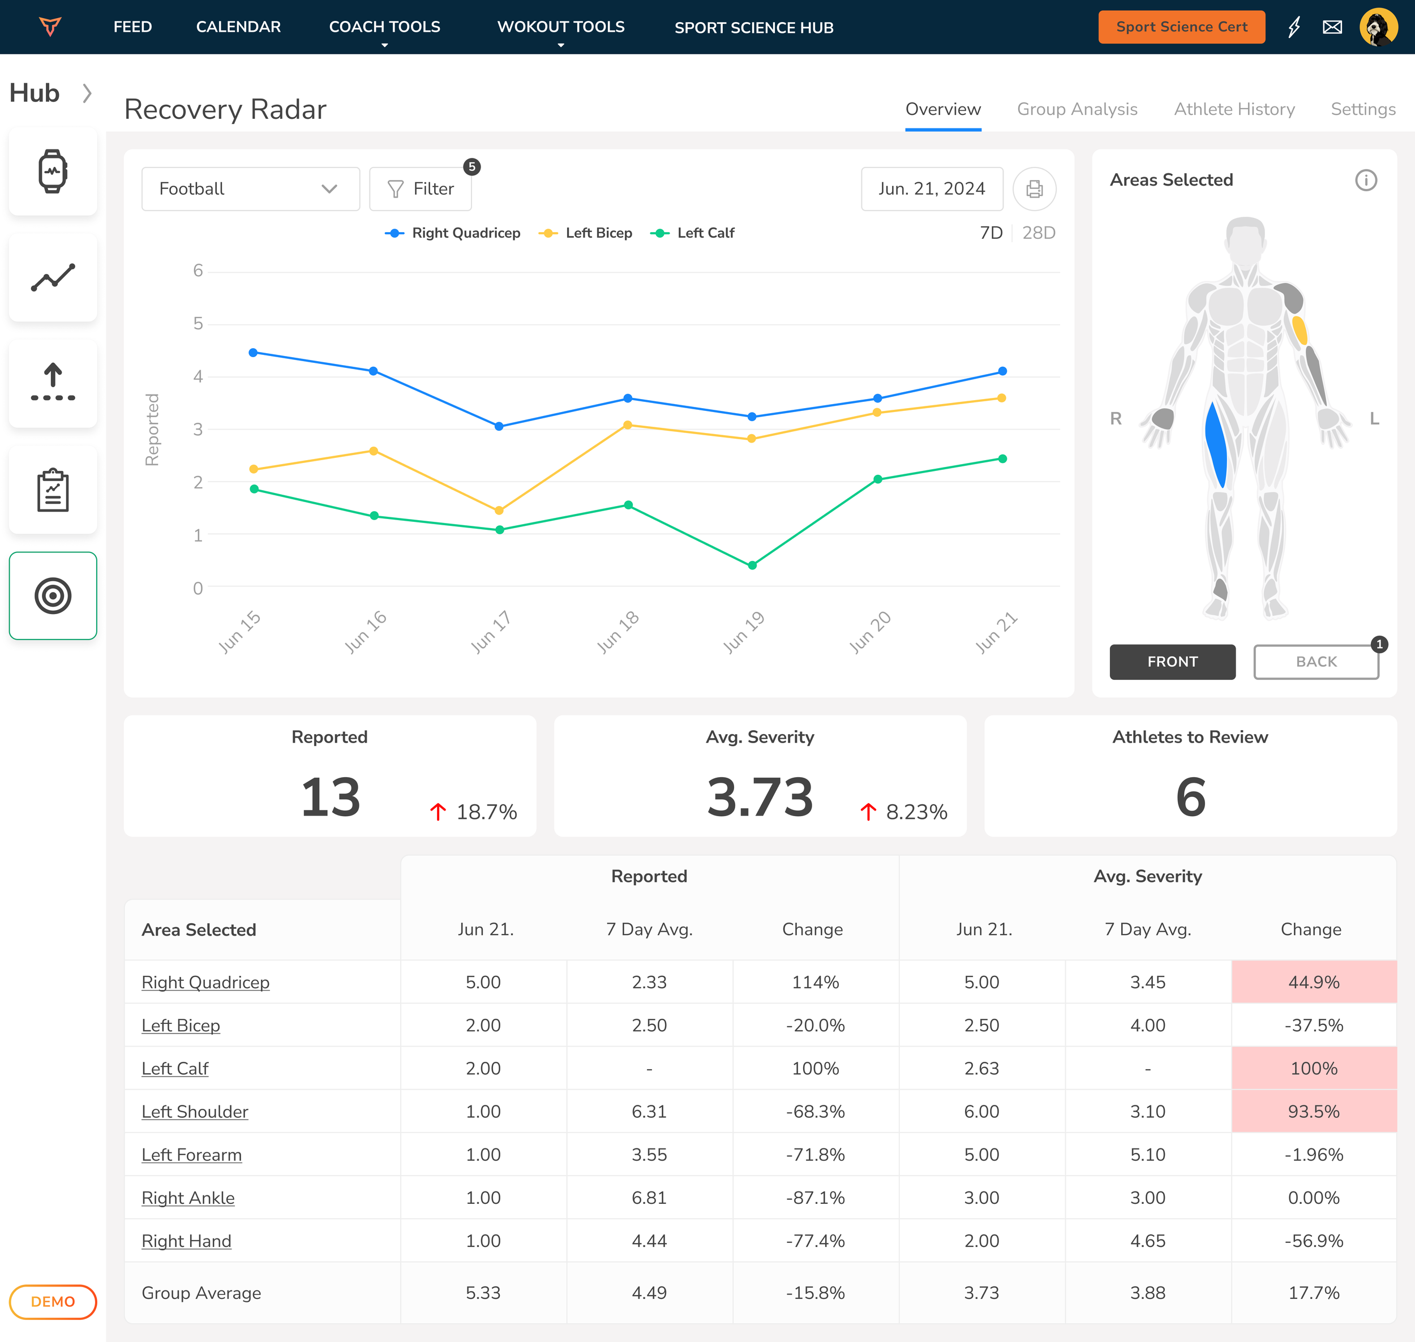Open Areas Selected info icon

[x=1366, y=180]
